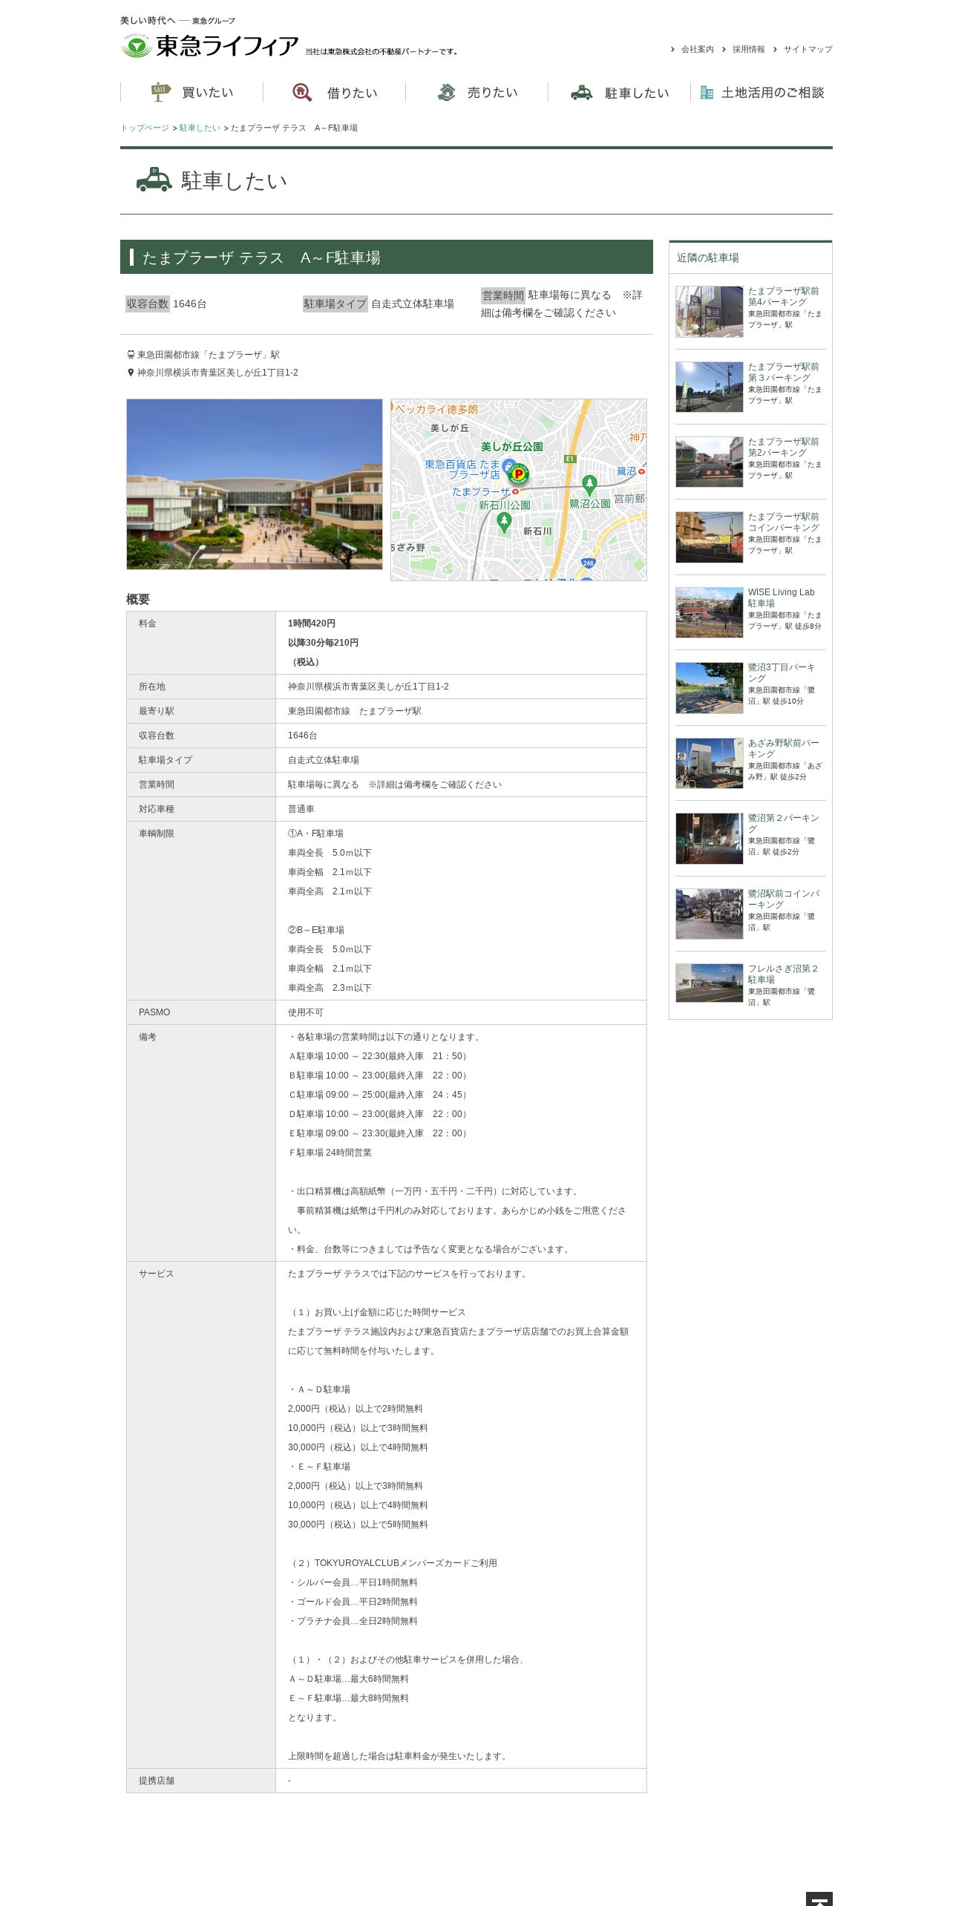Open the サイトマップ link

pos(808,50)
